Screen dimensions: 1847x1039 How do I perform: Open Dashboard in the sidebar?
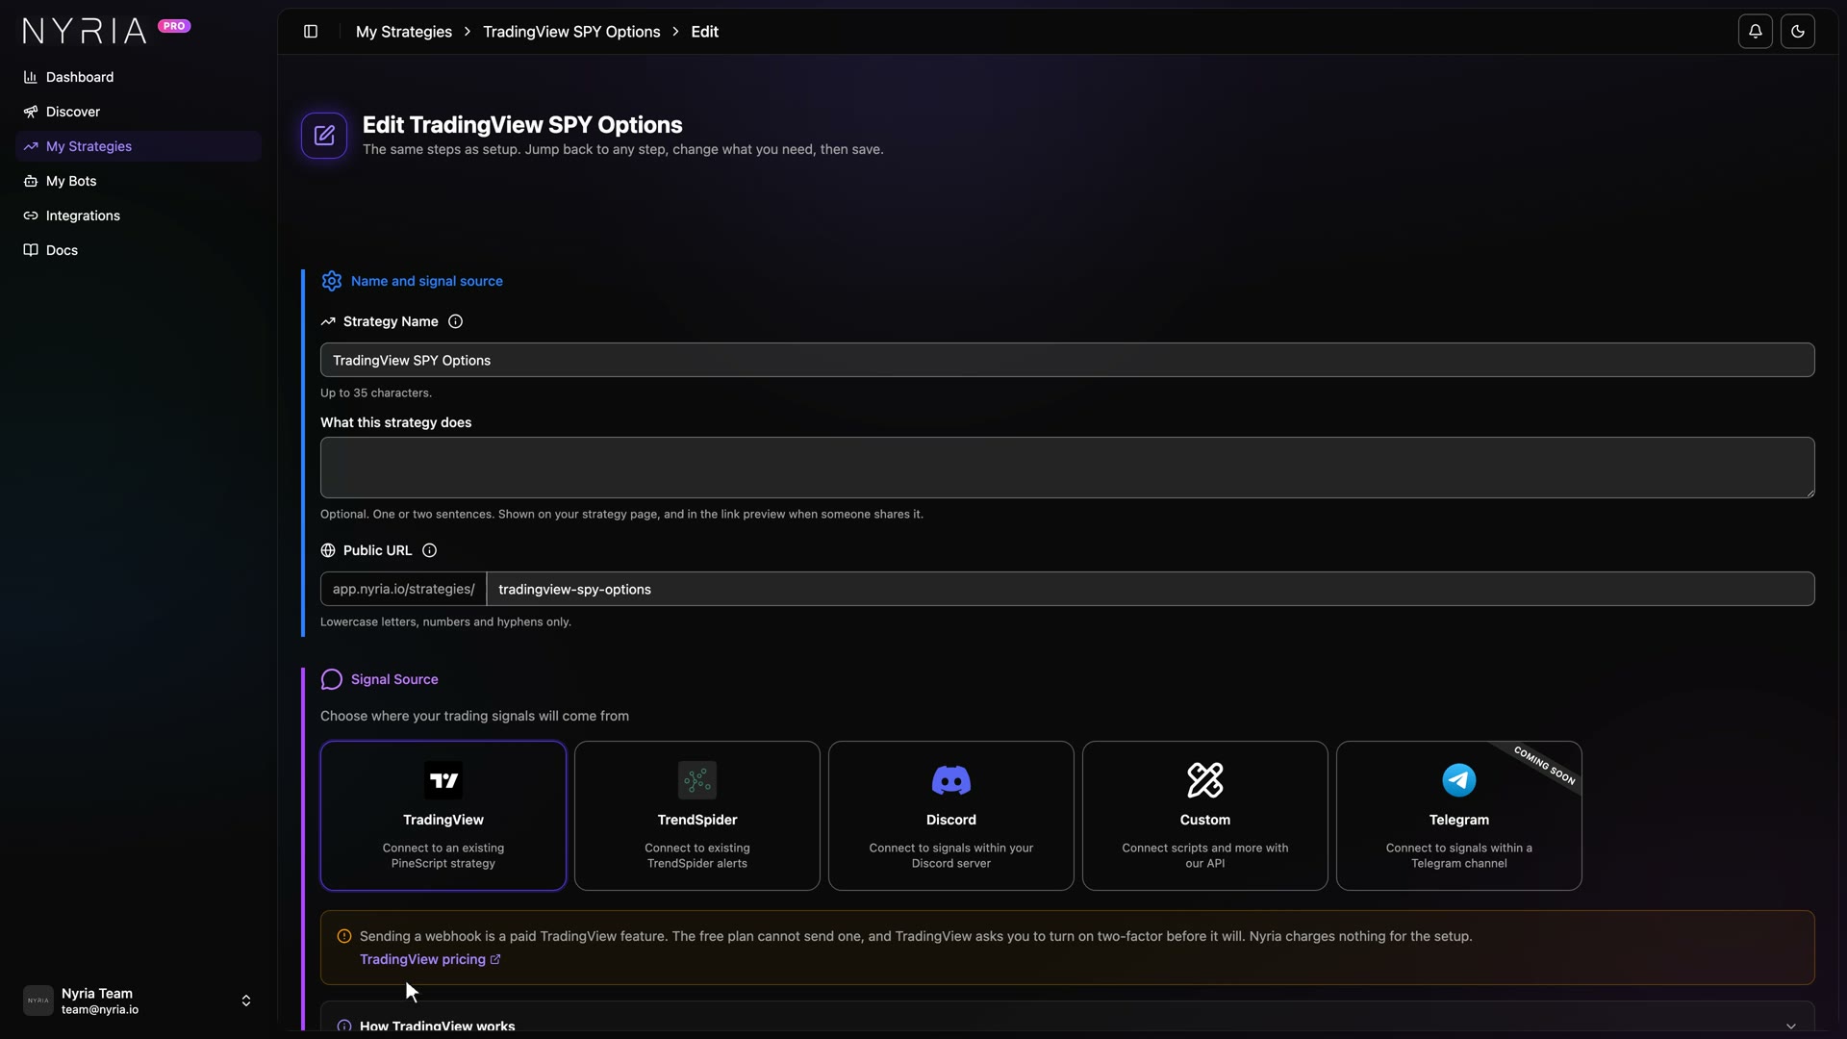139,77
